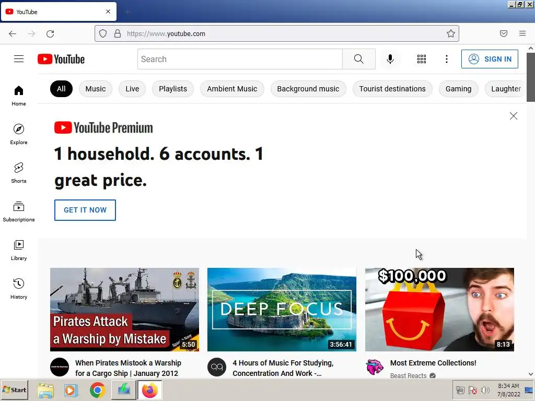Click the page scrollbar down arrow
This screenshot has width=535, height=401.
coord(531,374)
